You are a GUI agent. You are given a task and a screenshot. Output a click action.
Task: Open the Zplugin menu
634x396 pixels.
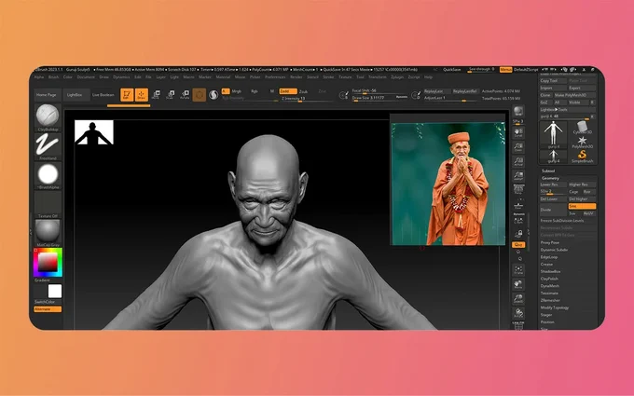tap(397, 77)
